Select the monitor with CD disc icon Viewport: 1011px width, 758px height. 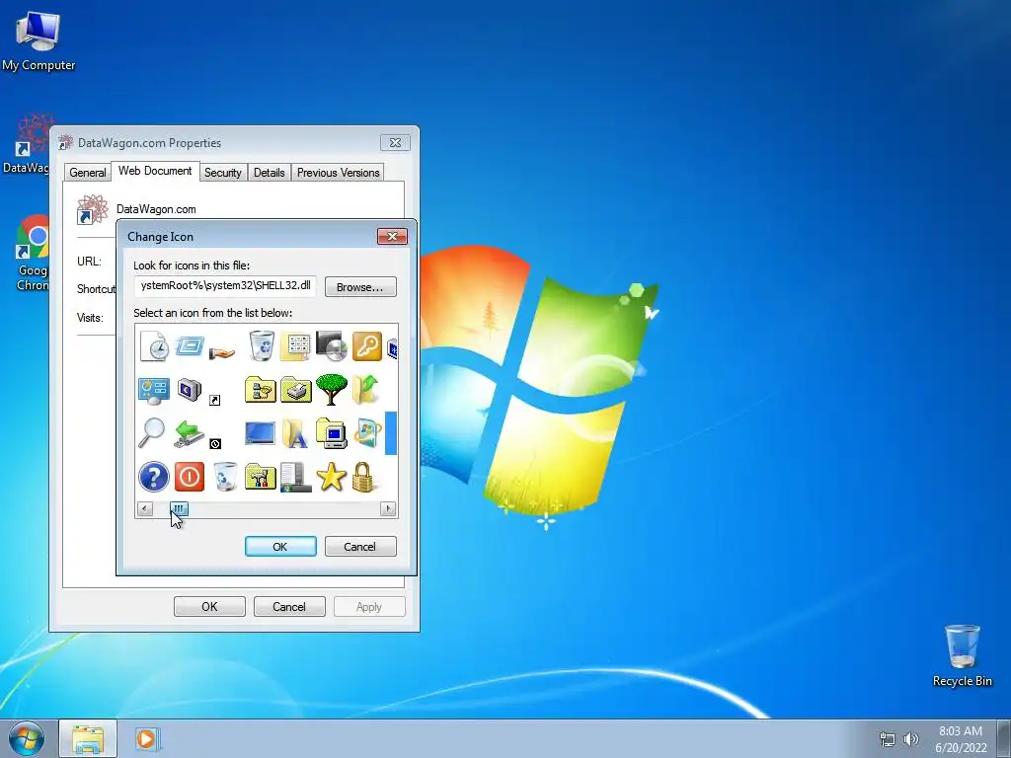click(x=332, y=346)
